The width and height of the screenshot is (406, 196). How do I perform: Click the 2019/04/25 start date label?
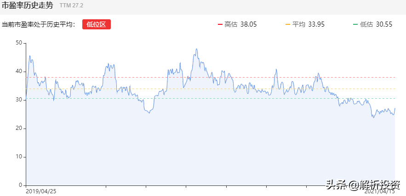(41, 190)
